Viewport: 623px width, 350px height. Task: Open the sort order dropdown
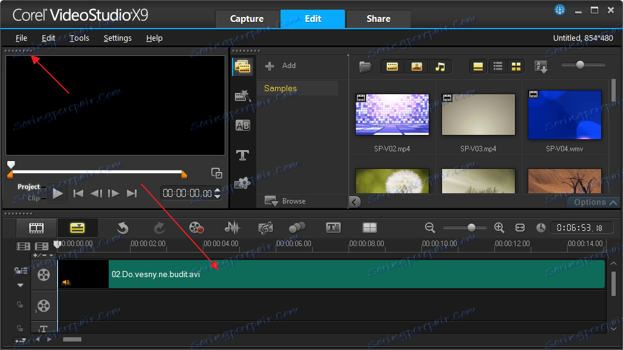coord(540,66)
